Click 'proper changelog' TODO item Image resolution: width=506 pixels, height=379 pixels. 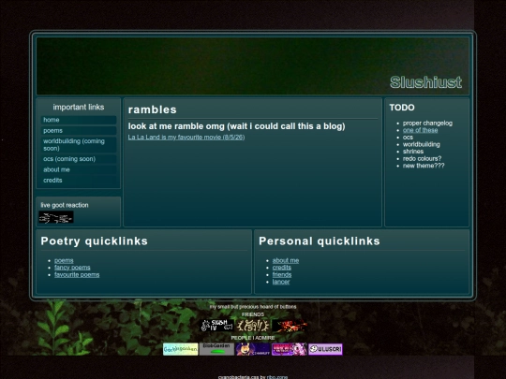tap(427, 124)
